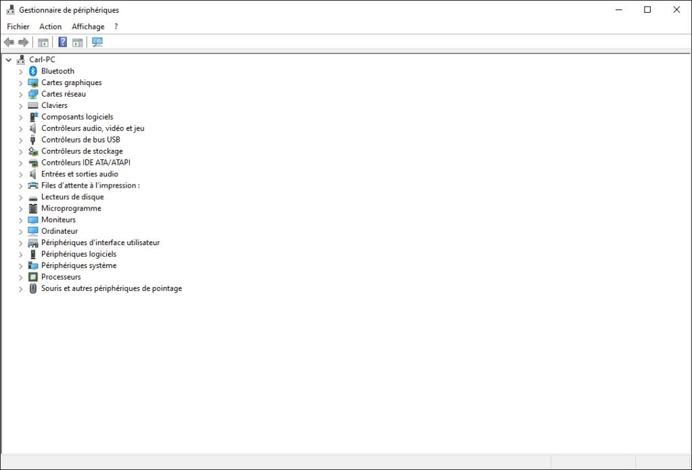692x470 pixels.
Task: Select the Processeurs chip icon
Action: [33, 277]
